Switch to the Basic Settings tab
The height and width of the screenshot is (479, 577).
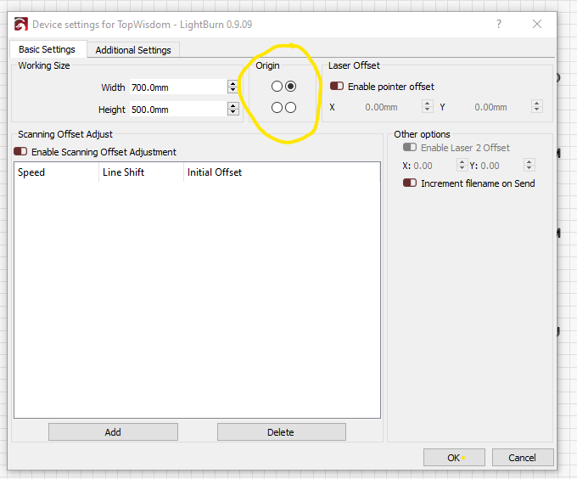click(x=48, y=49)
